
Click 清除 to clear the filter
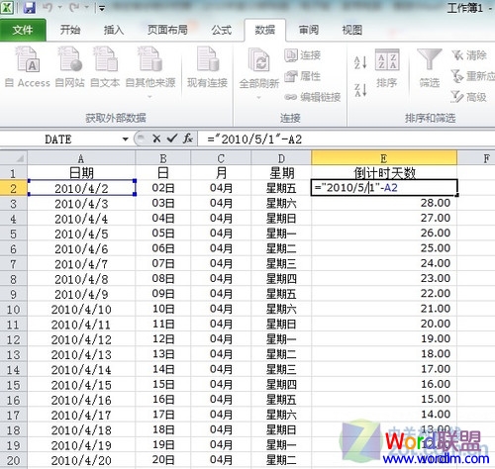(x=469, y=55)
